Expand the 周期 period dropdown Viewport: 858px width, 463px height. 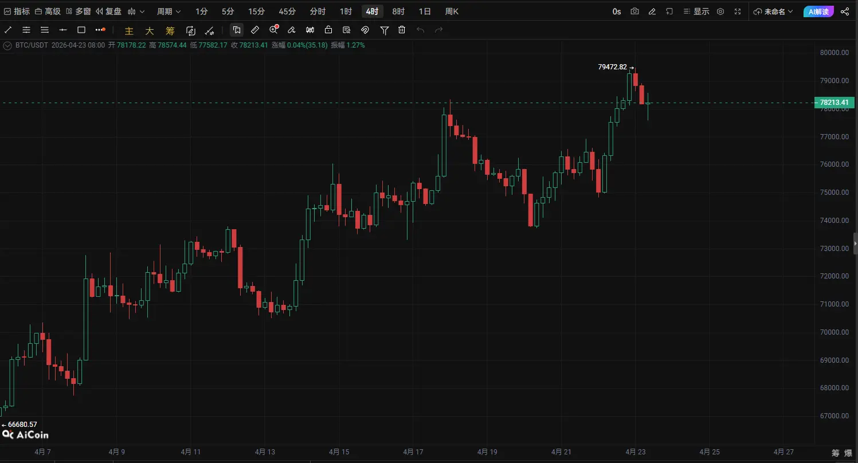(169, 11)
